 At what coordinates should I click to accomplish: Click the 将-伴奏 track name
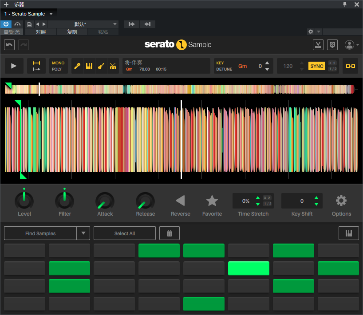pos(133,62)
